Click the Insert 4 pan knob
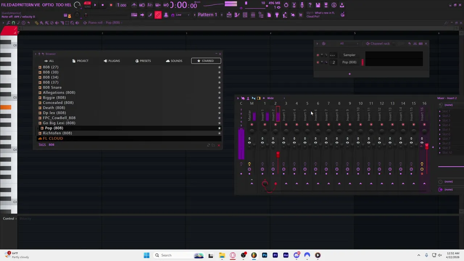This screenshot has height=261, width=464. [x=297, y=131]
